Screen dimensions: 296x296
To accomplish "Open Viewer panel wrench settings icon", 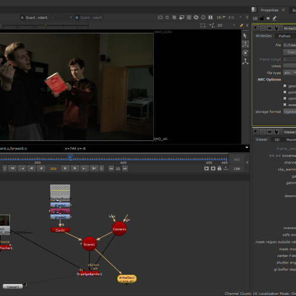I will [276, 131].
